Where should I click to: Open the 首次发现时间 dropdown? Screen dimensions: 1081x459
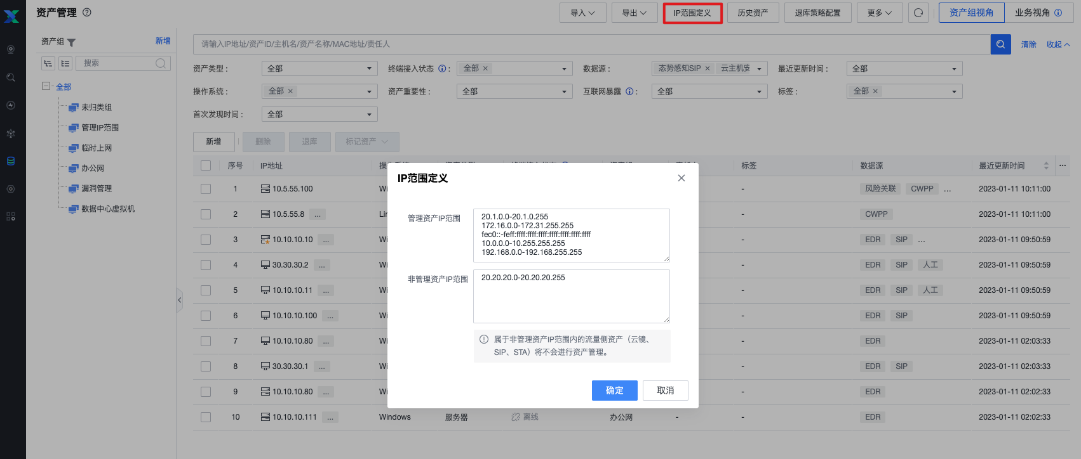[x=319, y=114]
